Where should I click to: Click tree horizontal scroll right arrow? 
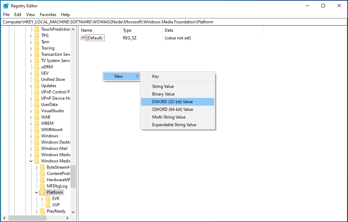point(67,218)
